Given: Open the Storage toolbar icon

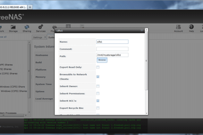Looking at the screenshot, I should [13, 28].
